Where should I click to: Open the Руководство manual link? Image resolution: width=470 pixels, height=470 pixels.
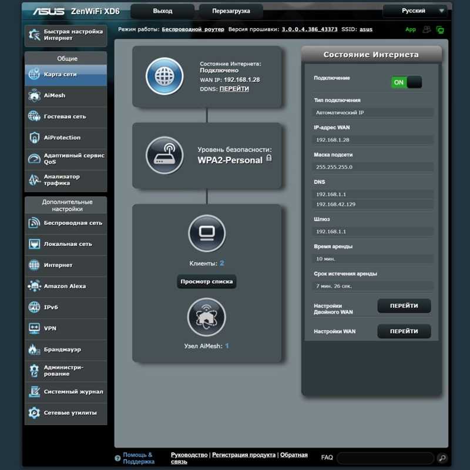pos(189,455)
